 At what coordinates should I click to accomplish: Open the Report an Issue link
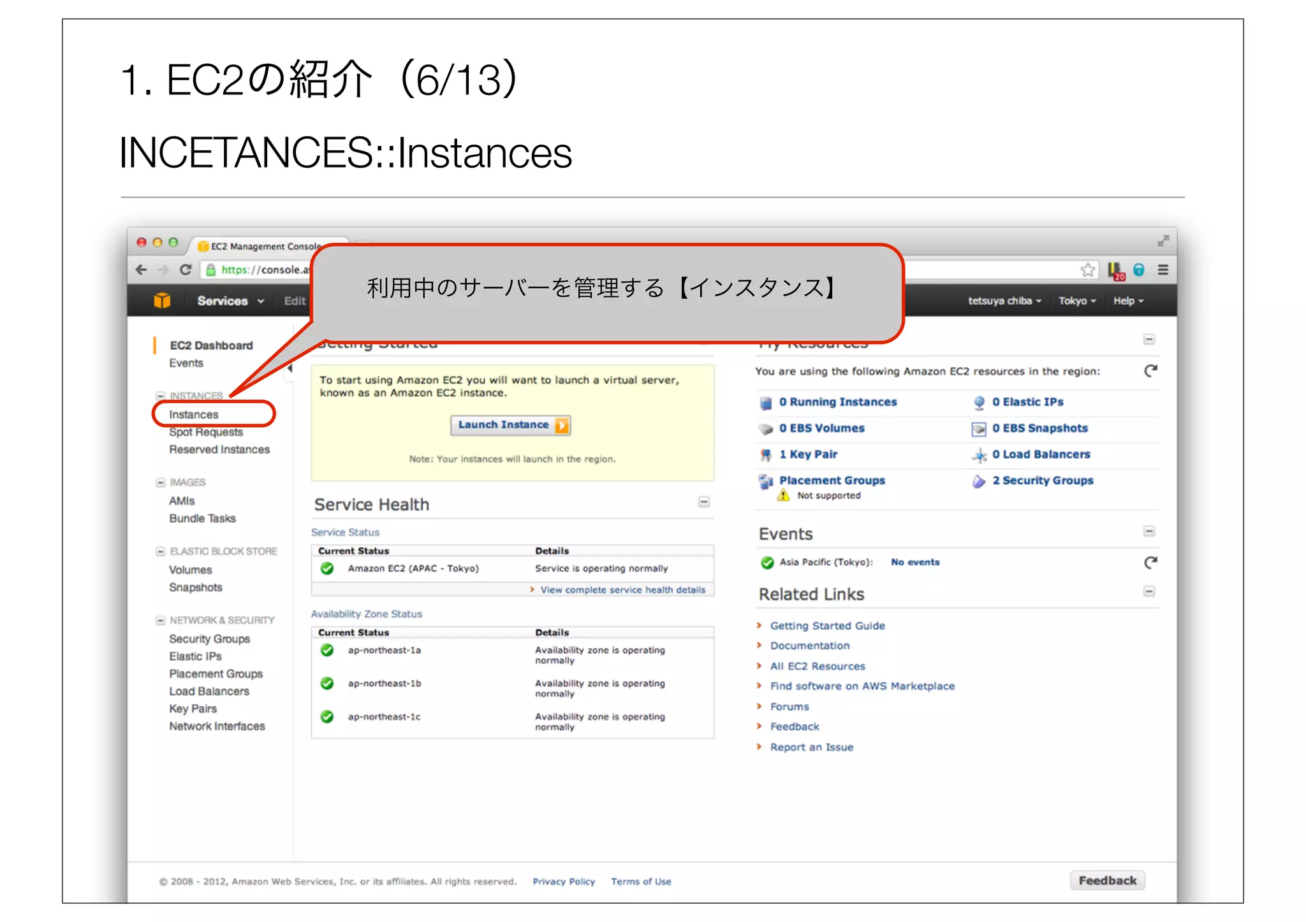(811, 747)
